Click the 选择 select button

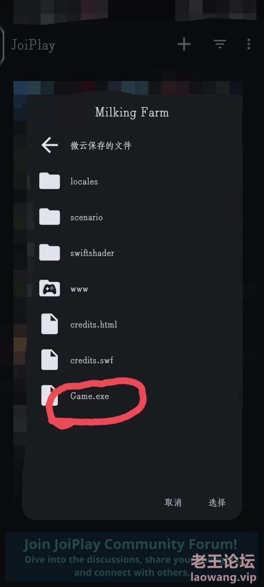(217, 502)
